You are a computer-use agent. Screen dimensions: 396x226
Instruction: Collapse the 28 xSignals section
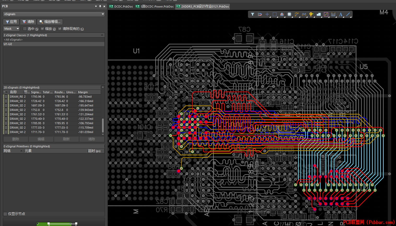[103, 87]
